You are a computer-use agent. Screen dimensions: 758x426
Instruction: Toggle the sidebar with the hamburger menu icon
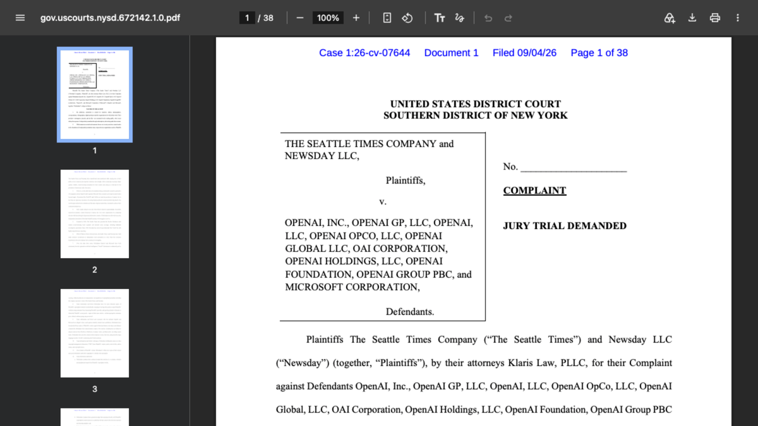tap(20, 18)
